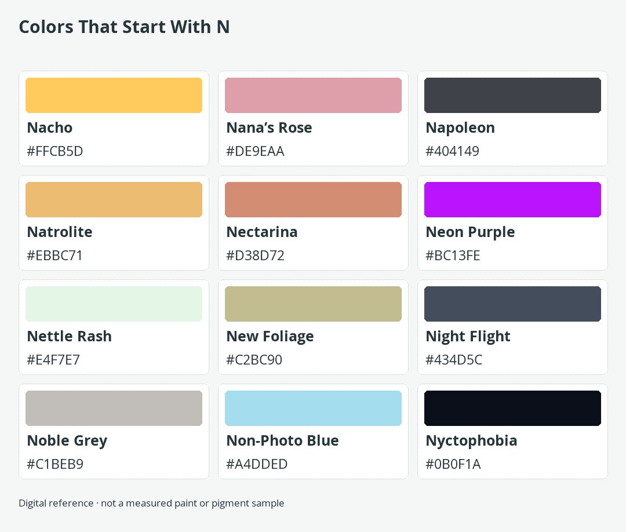This screenshot has height=532, width=626.
Task: Choose the Neon Purple color swatch
Action: click(512, 199)
